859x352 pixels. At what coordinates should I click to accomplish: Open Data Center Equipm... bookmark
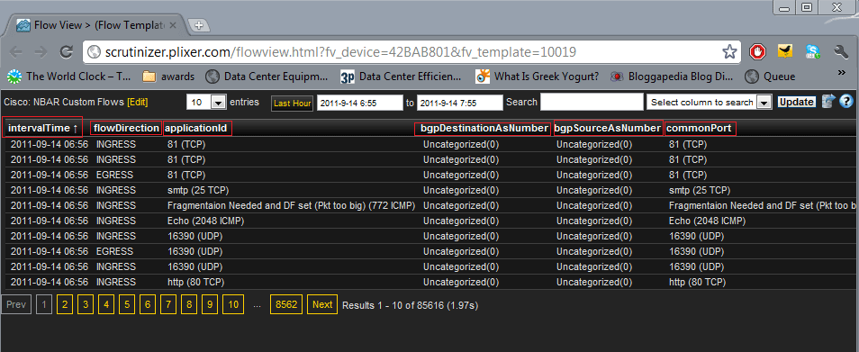(267, 77)
